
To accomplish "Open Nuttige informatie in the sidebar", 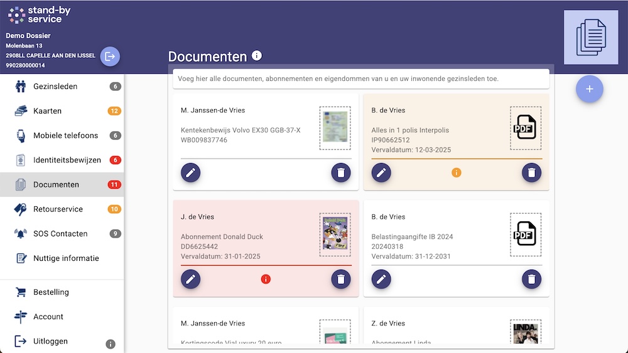I will point(62,258).
